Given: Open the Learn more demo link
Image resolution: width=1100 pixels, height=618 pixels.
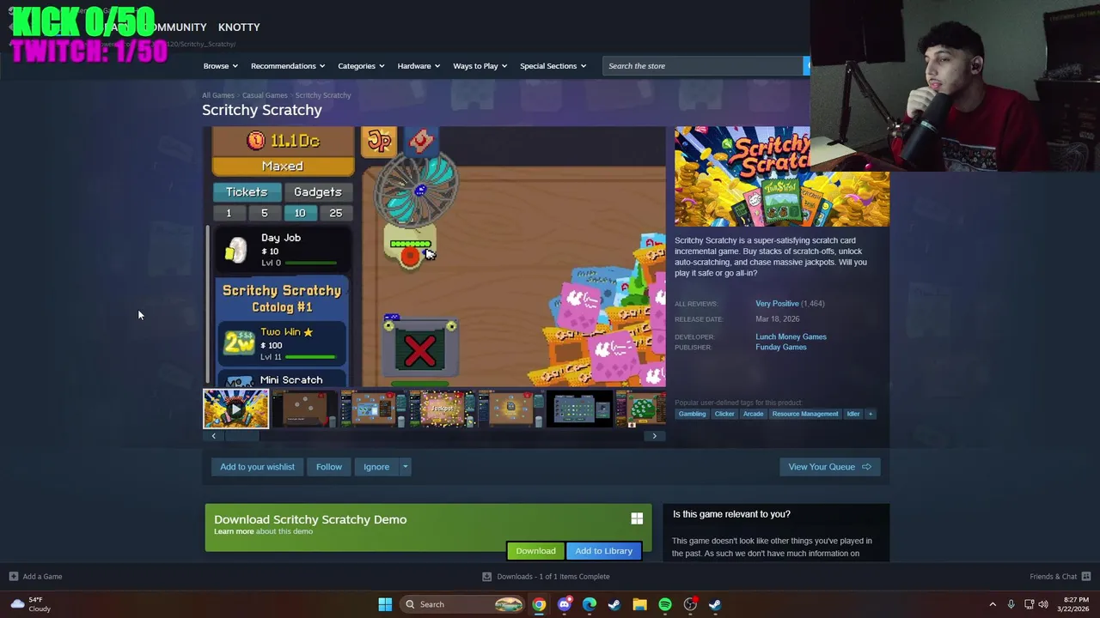Looking at the screenshot, I should click(x=234, y=531).
